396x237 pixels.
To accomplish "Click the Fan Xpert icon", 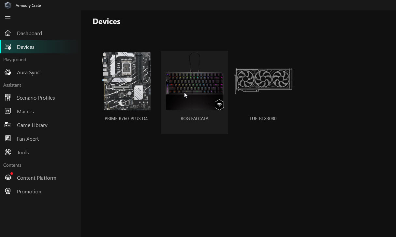I will point(8,139).
